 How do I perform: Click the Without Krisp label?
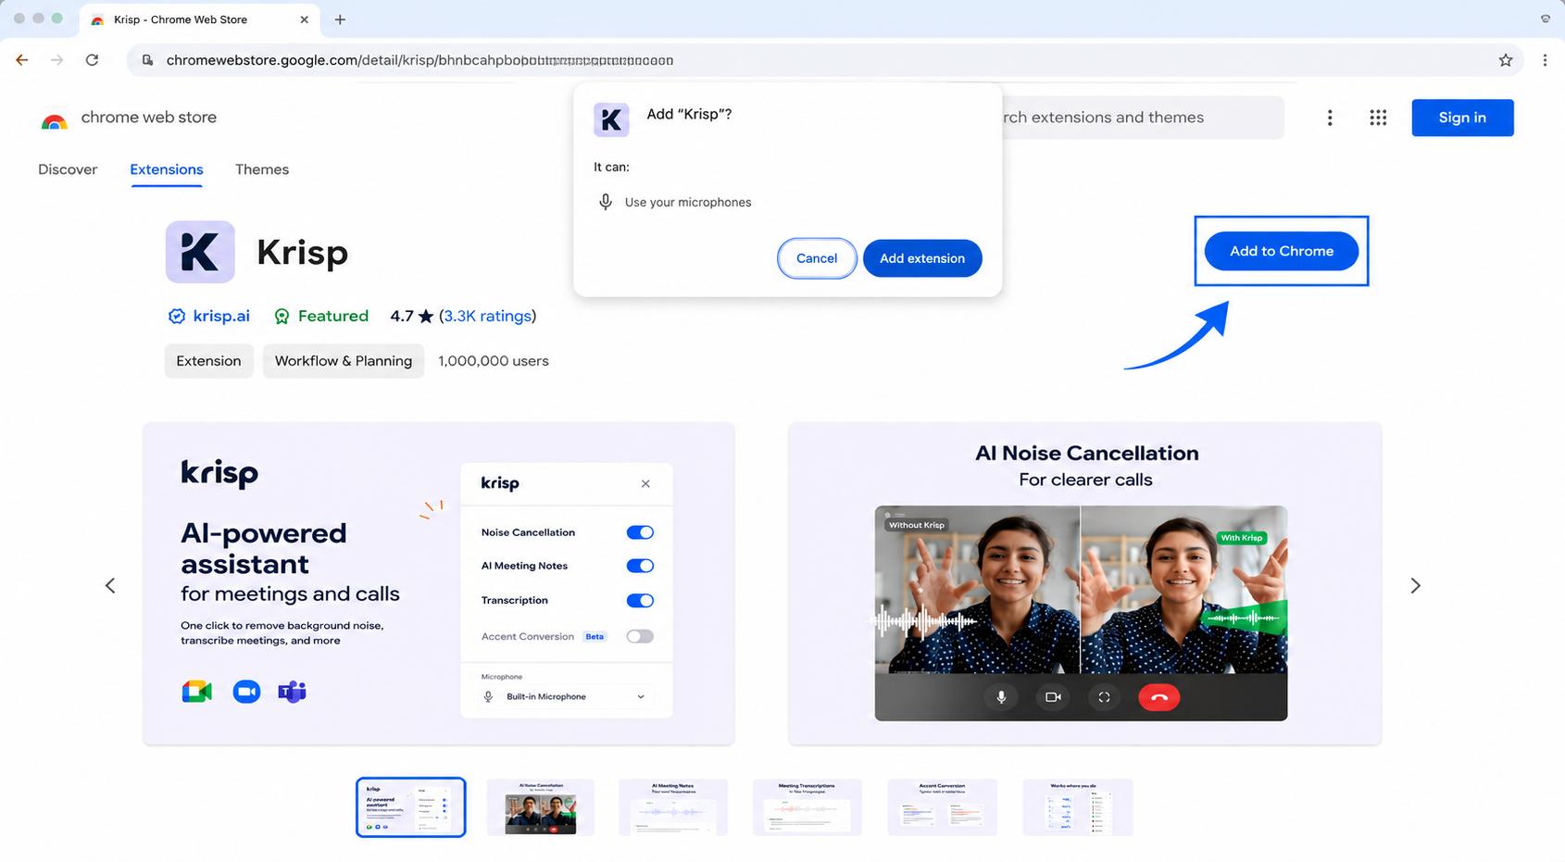pyautogui.click(x=916, y=525)
